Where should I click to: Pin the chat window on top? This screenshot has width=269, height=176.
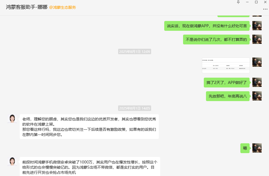[238, 2]
